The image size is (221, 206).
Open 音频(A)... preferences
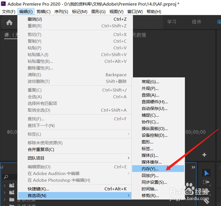pyautogui.click(x=158, y=95)
